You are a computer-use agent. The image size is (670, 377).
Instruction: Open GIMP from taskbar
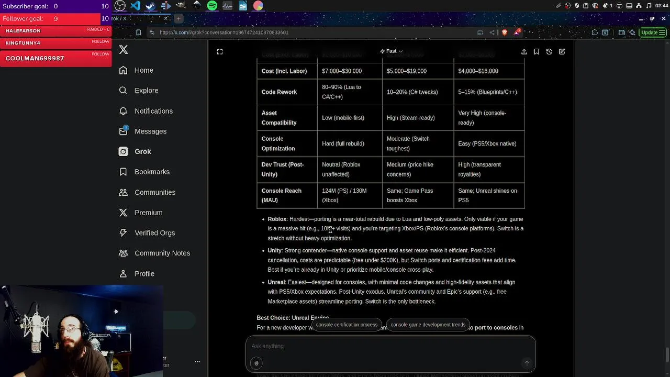click(x=181, y=6)
